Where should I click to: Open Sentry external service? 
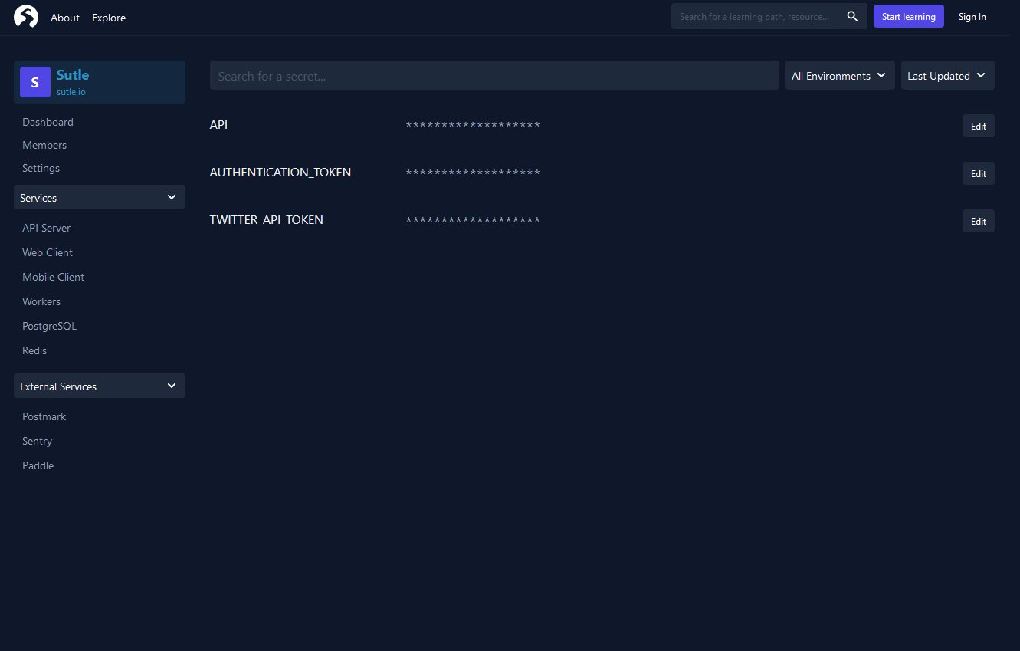(x=37, y=441)
